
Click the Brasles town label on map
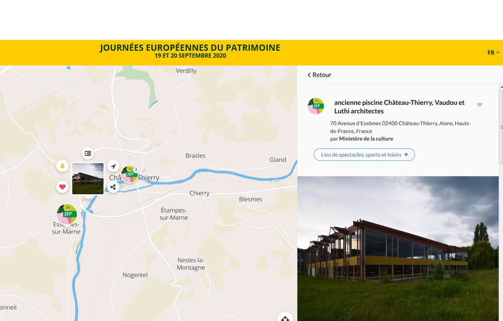pos(196,155)
